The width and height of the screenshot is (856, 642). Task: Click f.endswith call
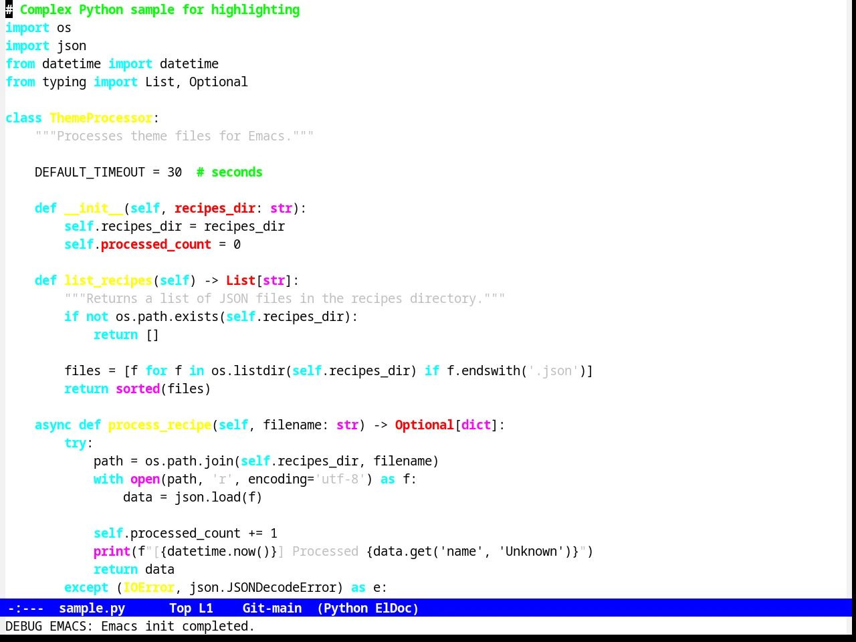(484, 370)
